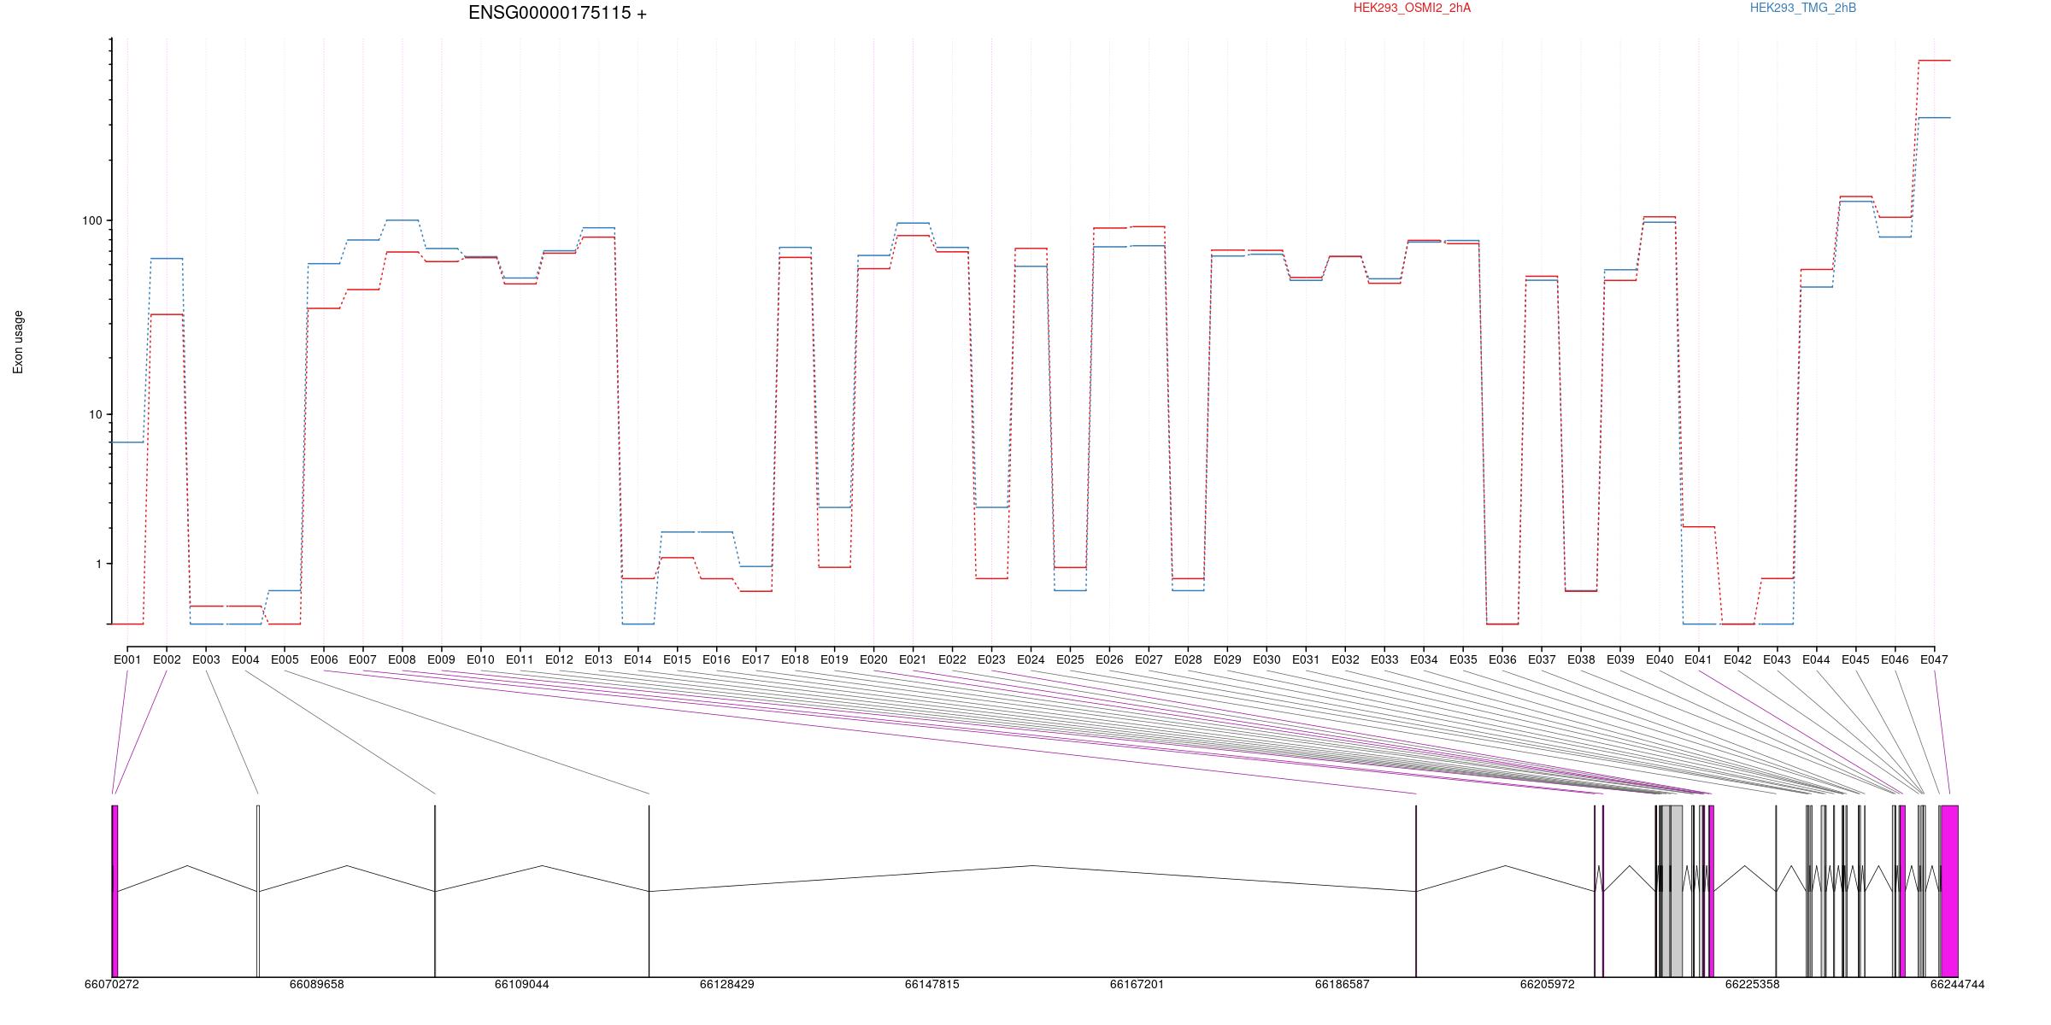Click exon label E012

[560, 659]
